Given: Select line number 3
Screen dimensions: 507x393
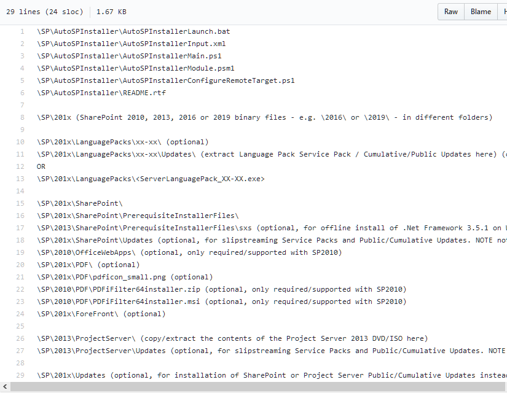Looking at the screenshot, I should 22,56.
